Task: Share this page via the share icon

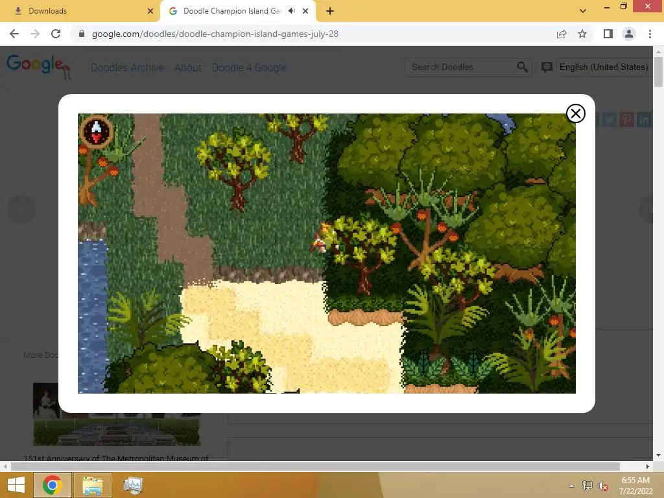Action: coord(562,34)
